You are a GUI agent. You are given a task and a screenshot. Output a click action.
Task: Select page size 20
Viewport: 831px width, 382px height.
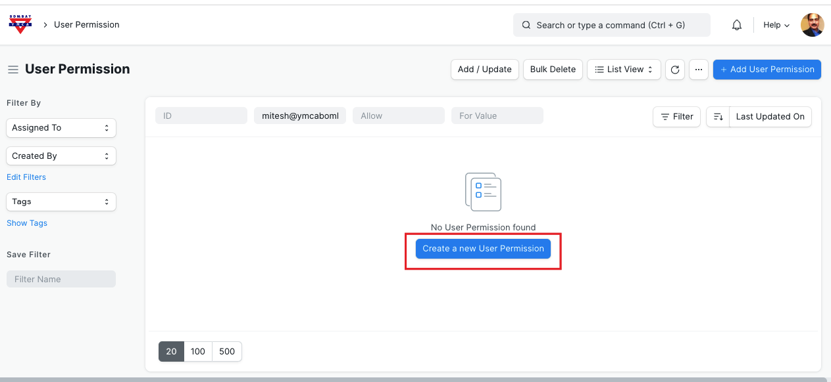pos(171,351)
